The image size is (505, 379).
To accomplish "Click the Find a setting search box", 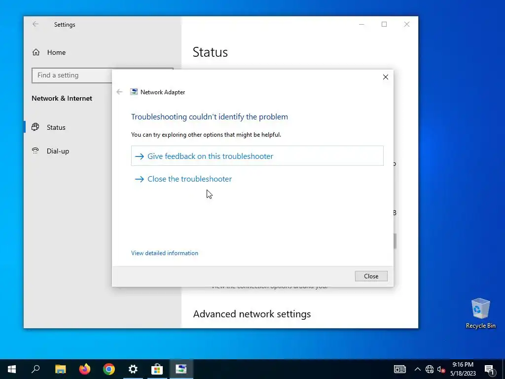I will [103, 76].
